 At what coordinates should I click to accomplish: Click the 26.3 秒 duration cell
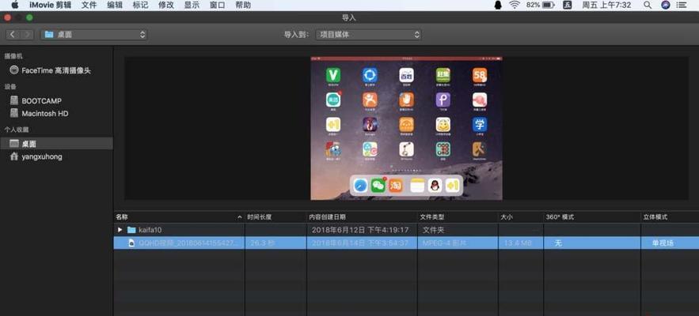[x=261, y=243]
